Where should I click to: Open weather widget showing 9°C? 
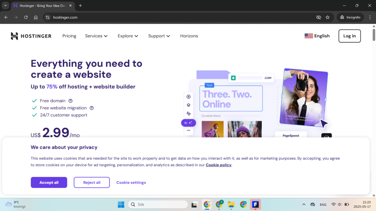pos(15,204)
